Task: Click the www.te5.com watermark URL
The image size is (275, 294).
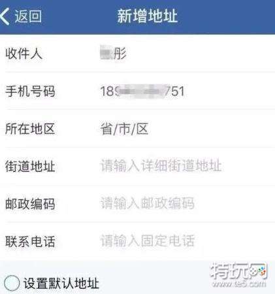Action: click(239, 284)
